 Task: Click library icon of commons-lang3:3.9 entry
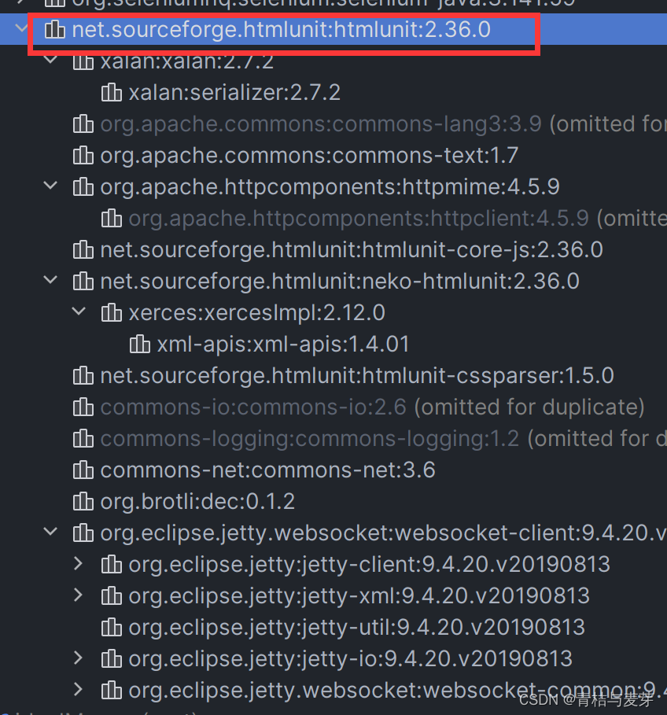(x=83, y=124)
